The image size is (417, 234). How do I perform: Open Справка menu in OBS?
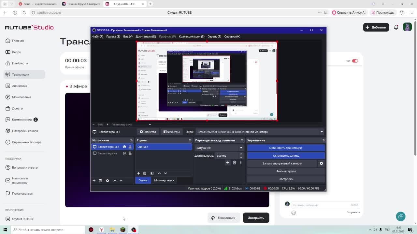(232, 36)
